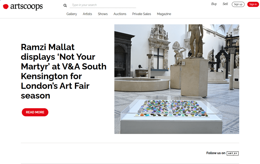Open the Magazine section
Image resolution: width=260 pixels, height=164 pixels.
coord(164,14)
